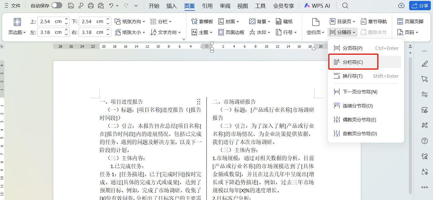Activate the selection arrow tool on sidebar
The width and height of the screenshot is (433, 200).
coord(425,79)
